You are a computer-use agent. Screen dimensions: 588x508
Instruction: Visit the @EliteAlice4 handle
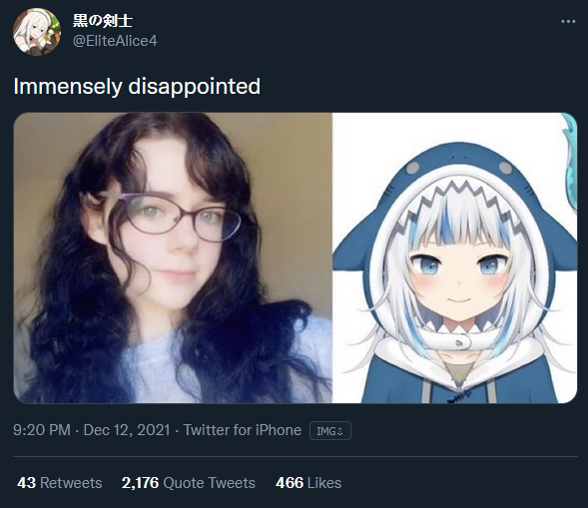115,41
